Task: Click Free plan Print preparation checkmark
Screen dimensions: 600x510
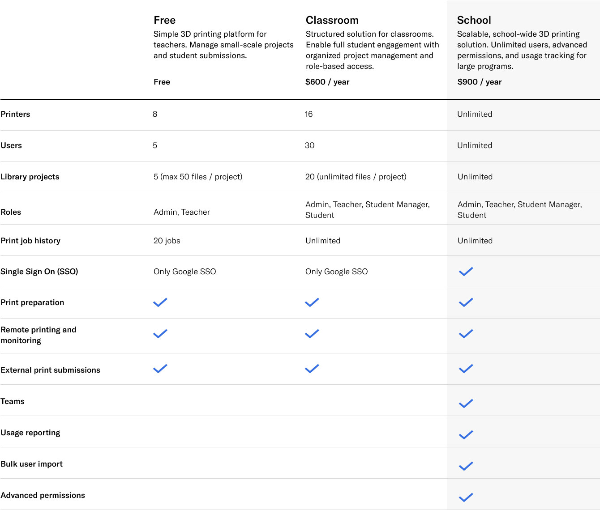Action: click(x=160, y=302)
